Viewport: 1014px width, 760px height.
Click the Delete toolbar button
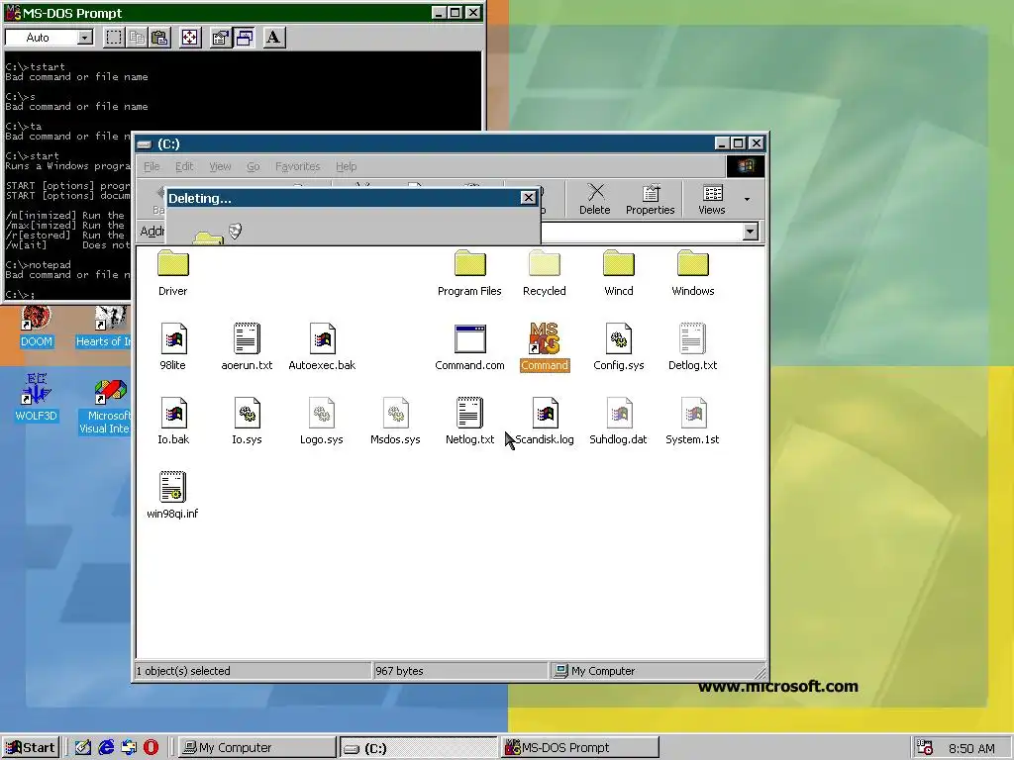click(x=595, y=198)
